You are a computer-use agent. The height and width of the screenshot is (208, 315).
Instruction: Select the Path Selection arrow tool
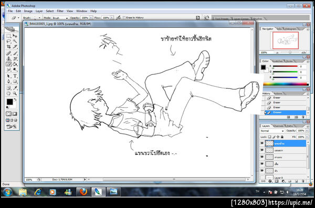click(8, 76)
